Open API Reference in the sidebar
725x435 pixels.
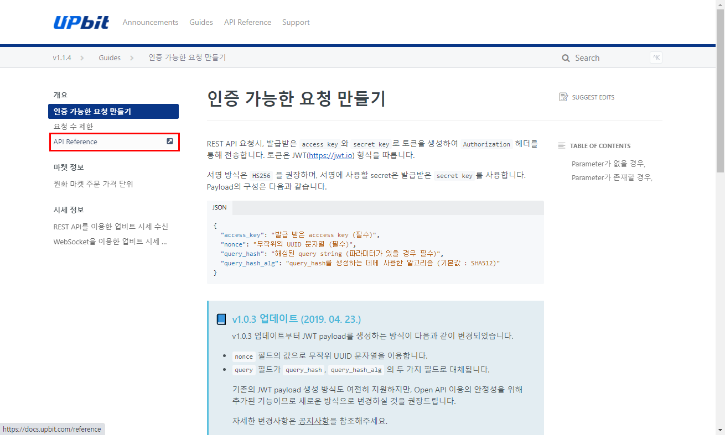pyautogui.click(x=113, y=142)
